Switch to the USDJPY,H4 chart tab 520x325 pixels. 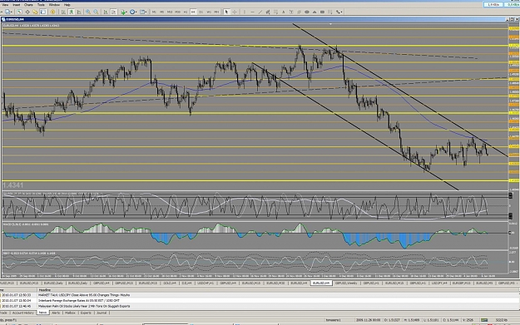[x=439, y=283]
